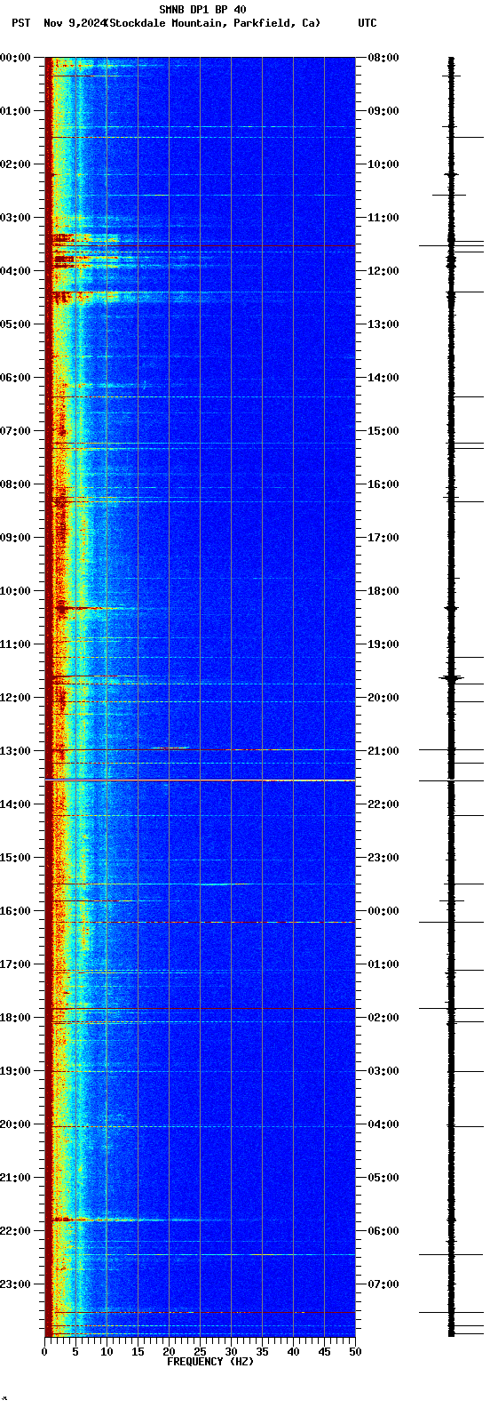The image size is (490, 1408).
Task: Click the 04:00 UTC time label
Action: [x=383, y=1124]
